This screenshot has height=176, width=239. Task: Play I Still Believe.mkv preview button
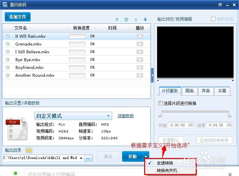140,52
